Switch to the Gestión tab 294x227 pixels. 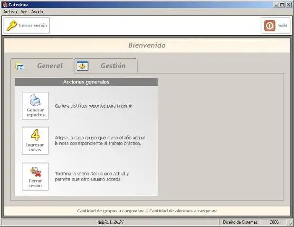pos(106,66)
